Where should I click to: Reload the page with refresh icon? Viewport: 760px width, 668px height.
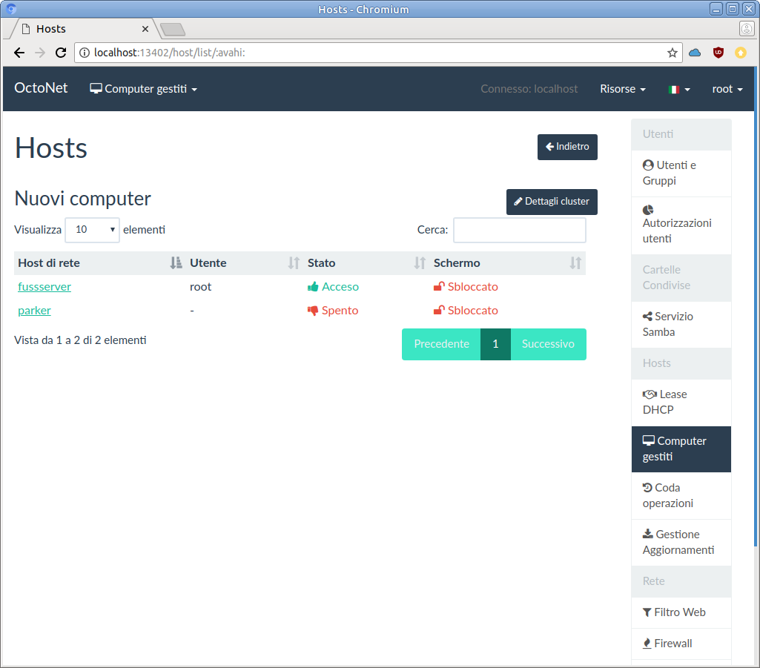pos(61,53)
